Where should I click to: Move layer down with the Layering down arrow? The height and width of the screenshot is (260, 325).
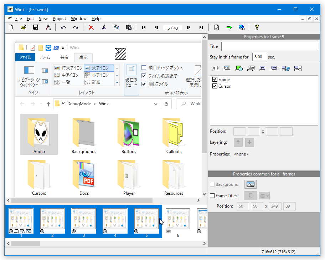249,142
